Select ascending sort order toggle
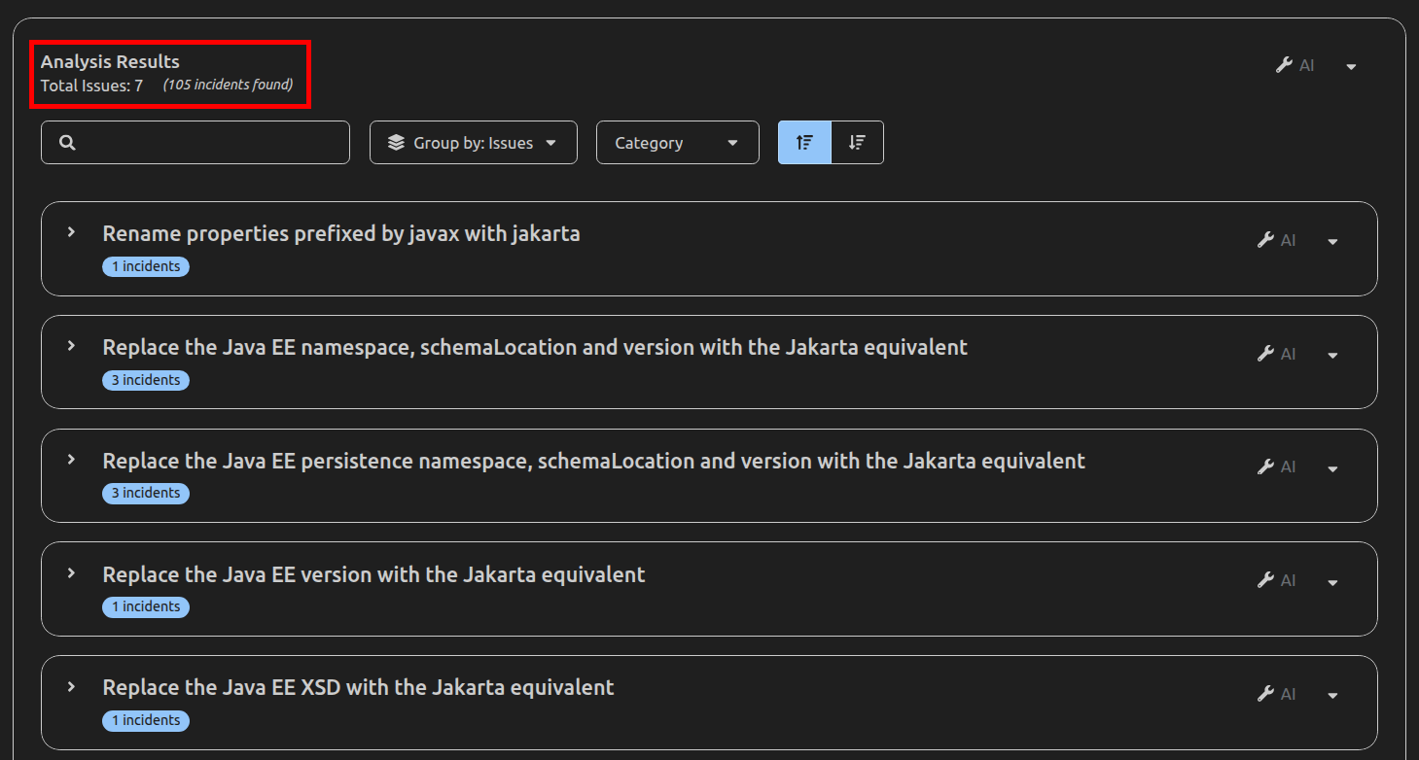 [804, 143]
